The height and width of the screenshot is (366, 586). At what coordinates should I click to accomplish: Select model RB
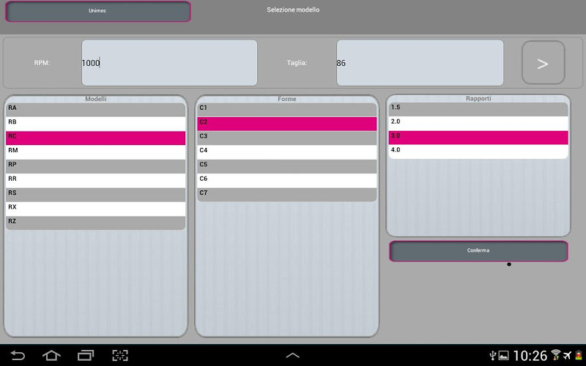[x=96, y=124]
